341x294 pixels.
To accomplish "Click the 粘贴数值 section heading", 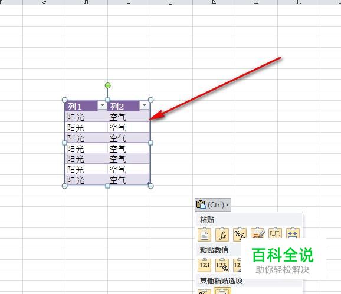I will (214, 250).
